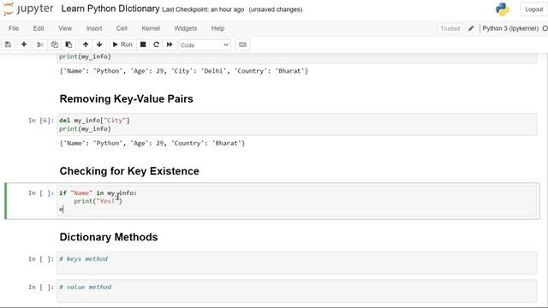Insert a cell below with the plus icon
This screenshot has width=548, height=308.
[x=24, y=44]
